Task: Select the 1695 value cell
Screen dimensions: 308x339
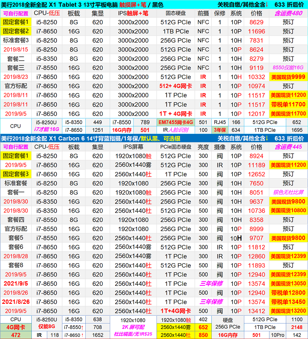Action: pyautogui.click(x=297, y=130)
